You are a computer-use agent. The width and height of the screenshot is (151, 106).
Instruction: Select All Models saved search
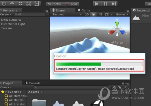pos(14,100)
